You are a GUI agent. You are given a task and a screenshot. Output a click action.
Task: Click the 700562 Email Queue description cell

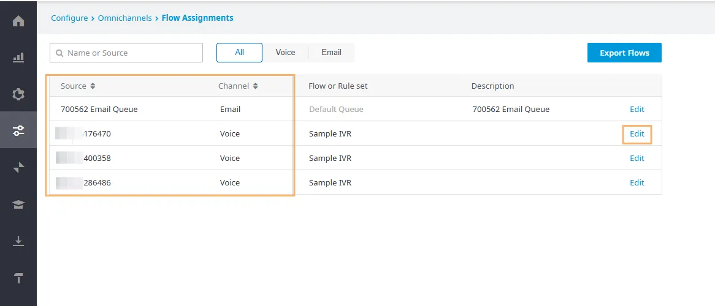[x=511, y=110]
